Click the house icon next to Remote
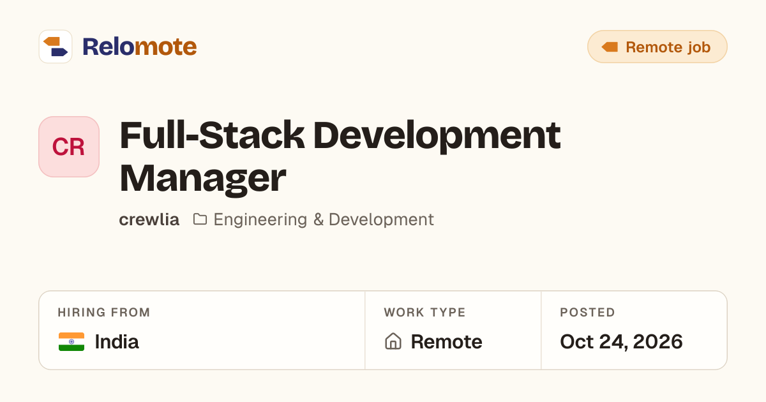This screenshot has height=402, width=766. [x=393, y=342]
